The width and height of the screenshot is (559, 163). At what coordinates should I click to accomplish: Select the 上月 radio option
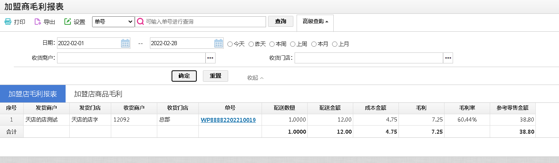point(335,44)
